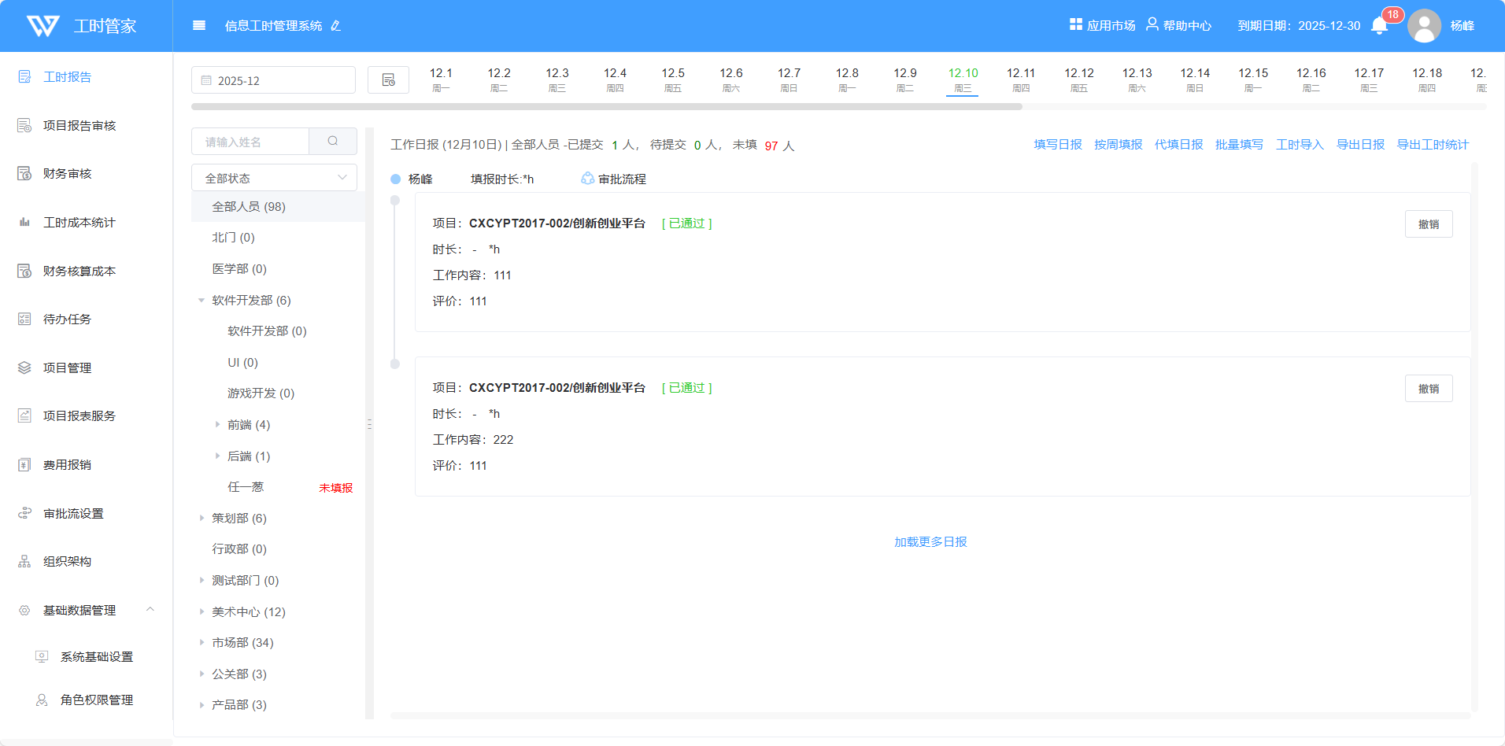Open the notification bell with 18 badge

(x=1379, y=26)
